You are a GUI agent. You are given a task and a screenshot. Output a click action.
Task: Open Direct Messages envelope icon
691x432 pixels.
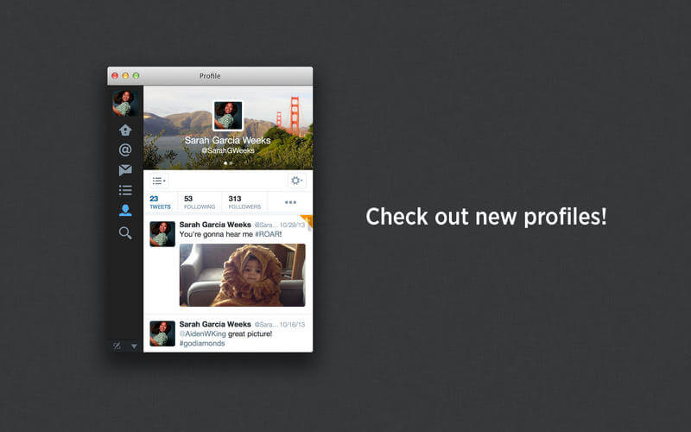pyautogui.click(x=125, y=170)
